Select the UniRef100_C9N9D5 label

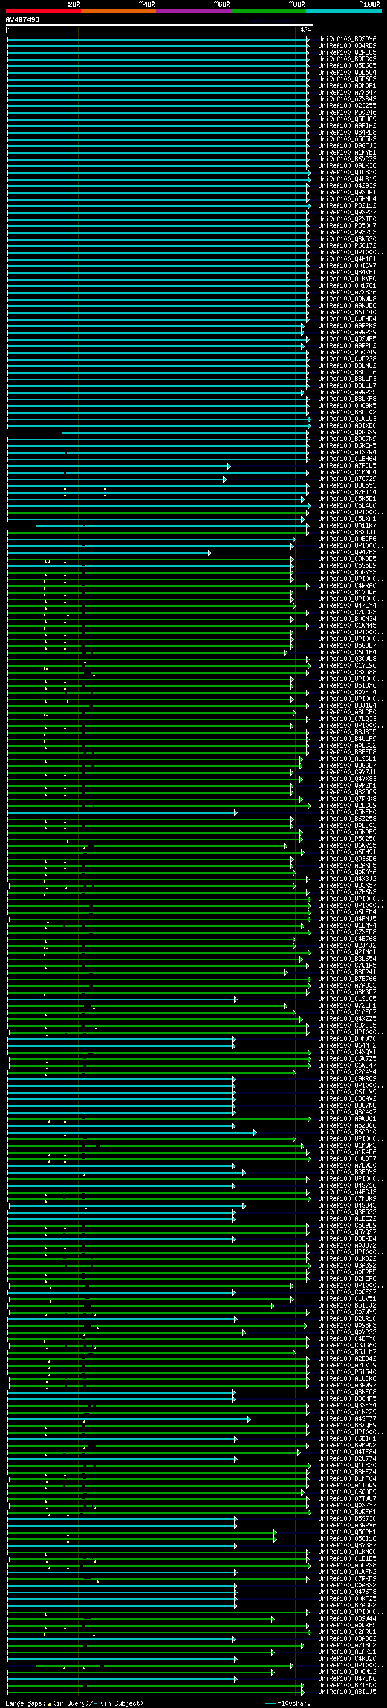[x=346, y=559]
